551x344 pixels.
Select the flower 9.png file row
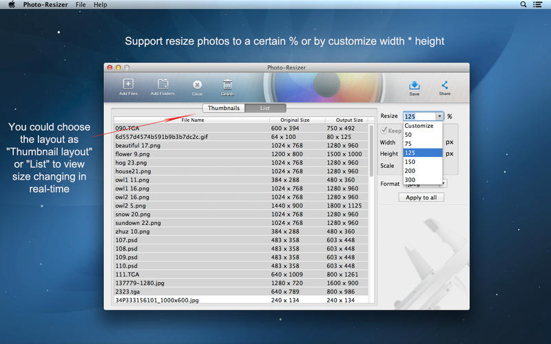(x=192, y=154)
